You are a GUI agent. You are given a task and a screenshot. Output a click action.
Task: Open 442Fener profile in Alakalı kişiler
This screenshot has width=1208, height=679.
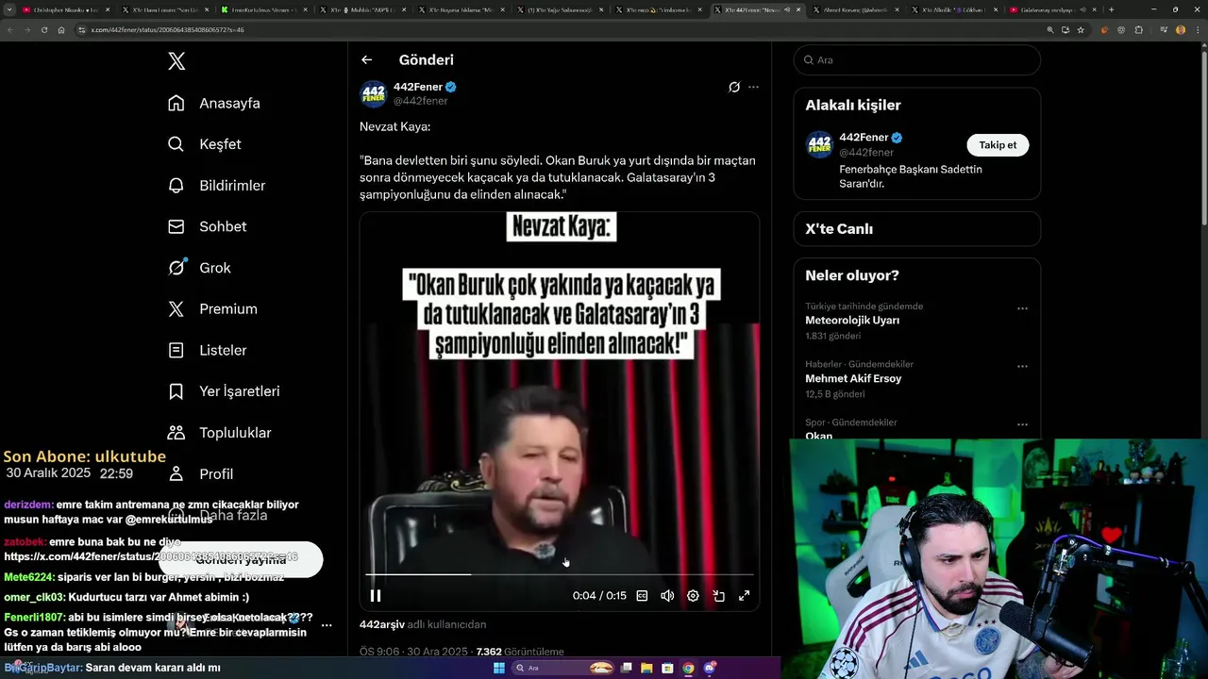(863, 138)
